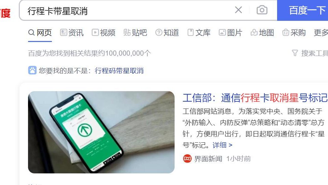Click the search input containing 行程卡带星取消

point(127,11)
